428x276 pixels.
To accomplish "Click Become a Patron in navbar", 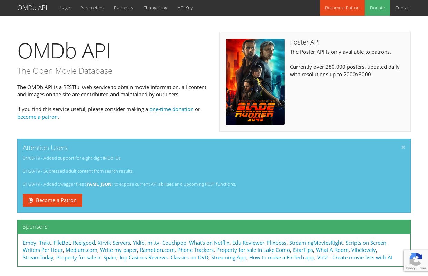I will point(342,8).
